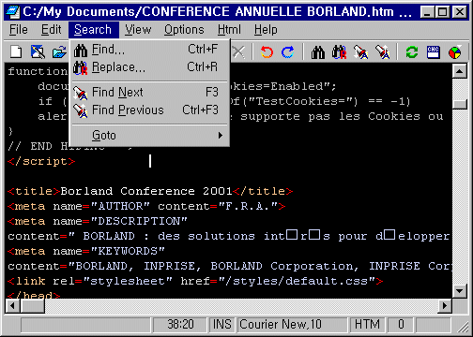Click the Find binoculars toolbar icon
Image resolution: width=473 pixels, height=337 pixels.
pyautogui.click(x=318, y=52)
